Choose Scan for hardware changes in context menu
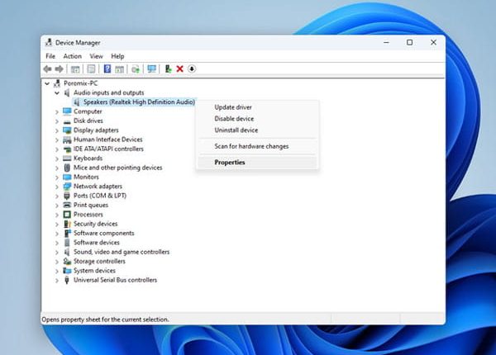Screen dimensions: 496x355 pyautogui.click(x=257, y=146)
